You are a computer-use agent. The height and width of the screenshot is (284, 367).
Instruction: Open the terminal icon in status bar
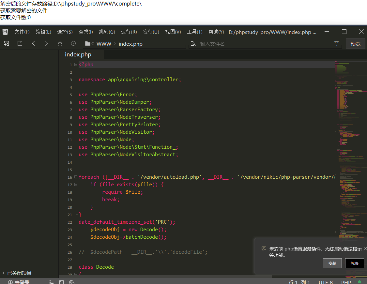(61, 282)
